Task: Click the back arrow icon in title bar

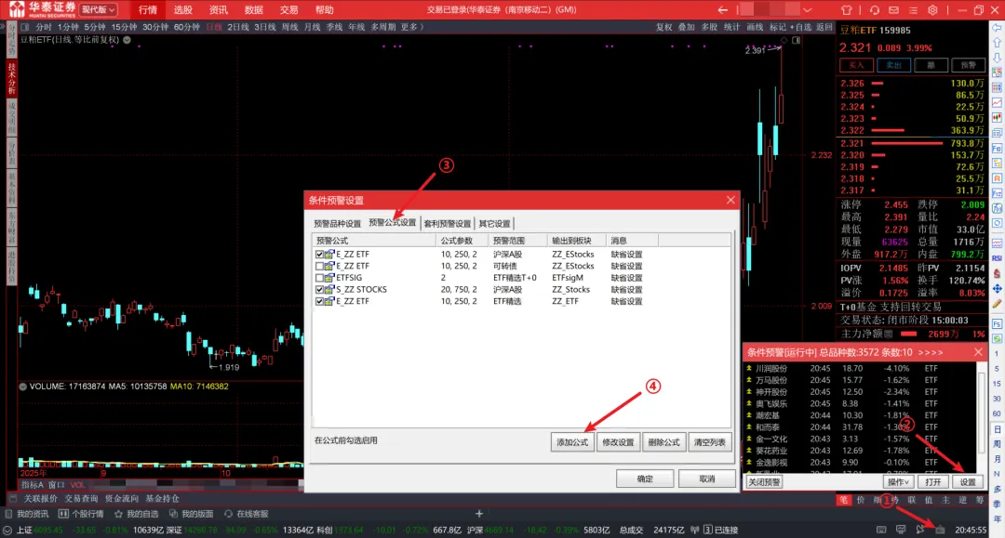Action: (723, 10)
